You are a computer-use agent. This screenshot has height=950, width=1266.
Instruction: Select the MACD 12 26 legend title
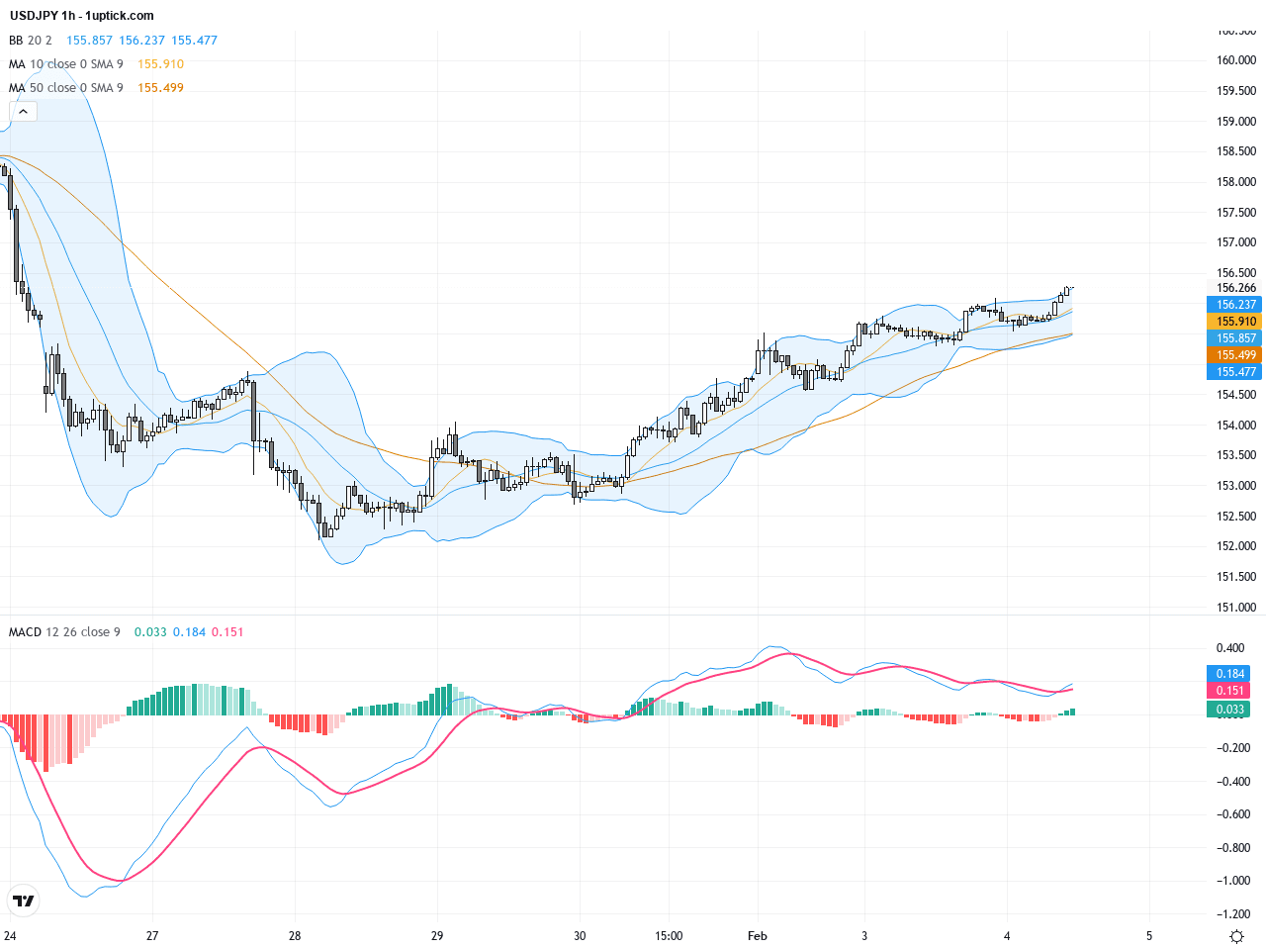pos(64,632)
